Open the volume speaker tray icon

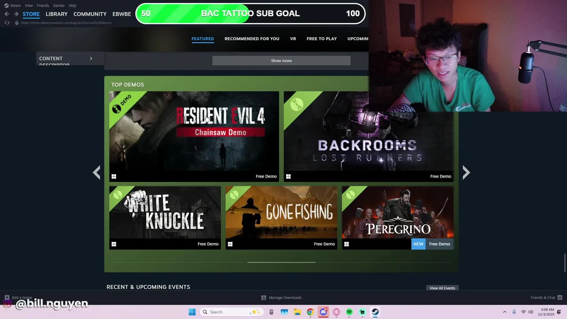point(531,312)
